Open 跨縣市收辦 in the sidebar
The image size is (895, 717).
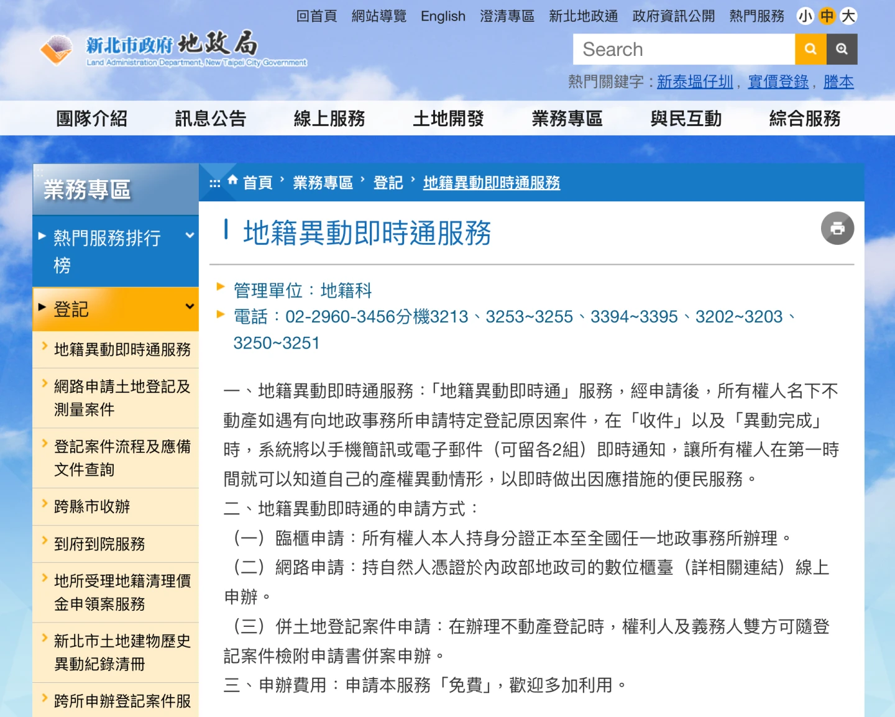pos(92,506)
